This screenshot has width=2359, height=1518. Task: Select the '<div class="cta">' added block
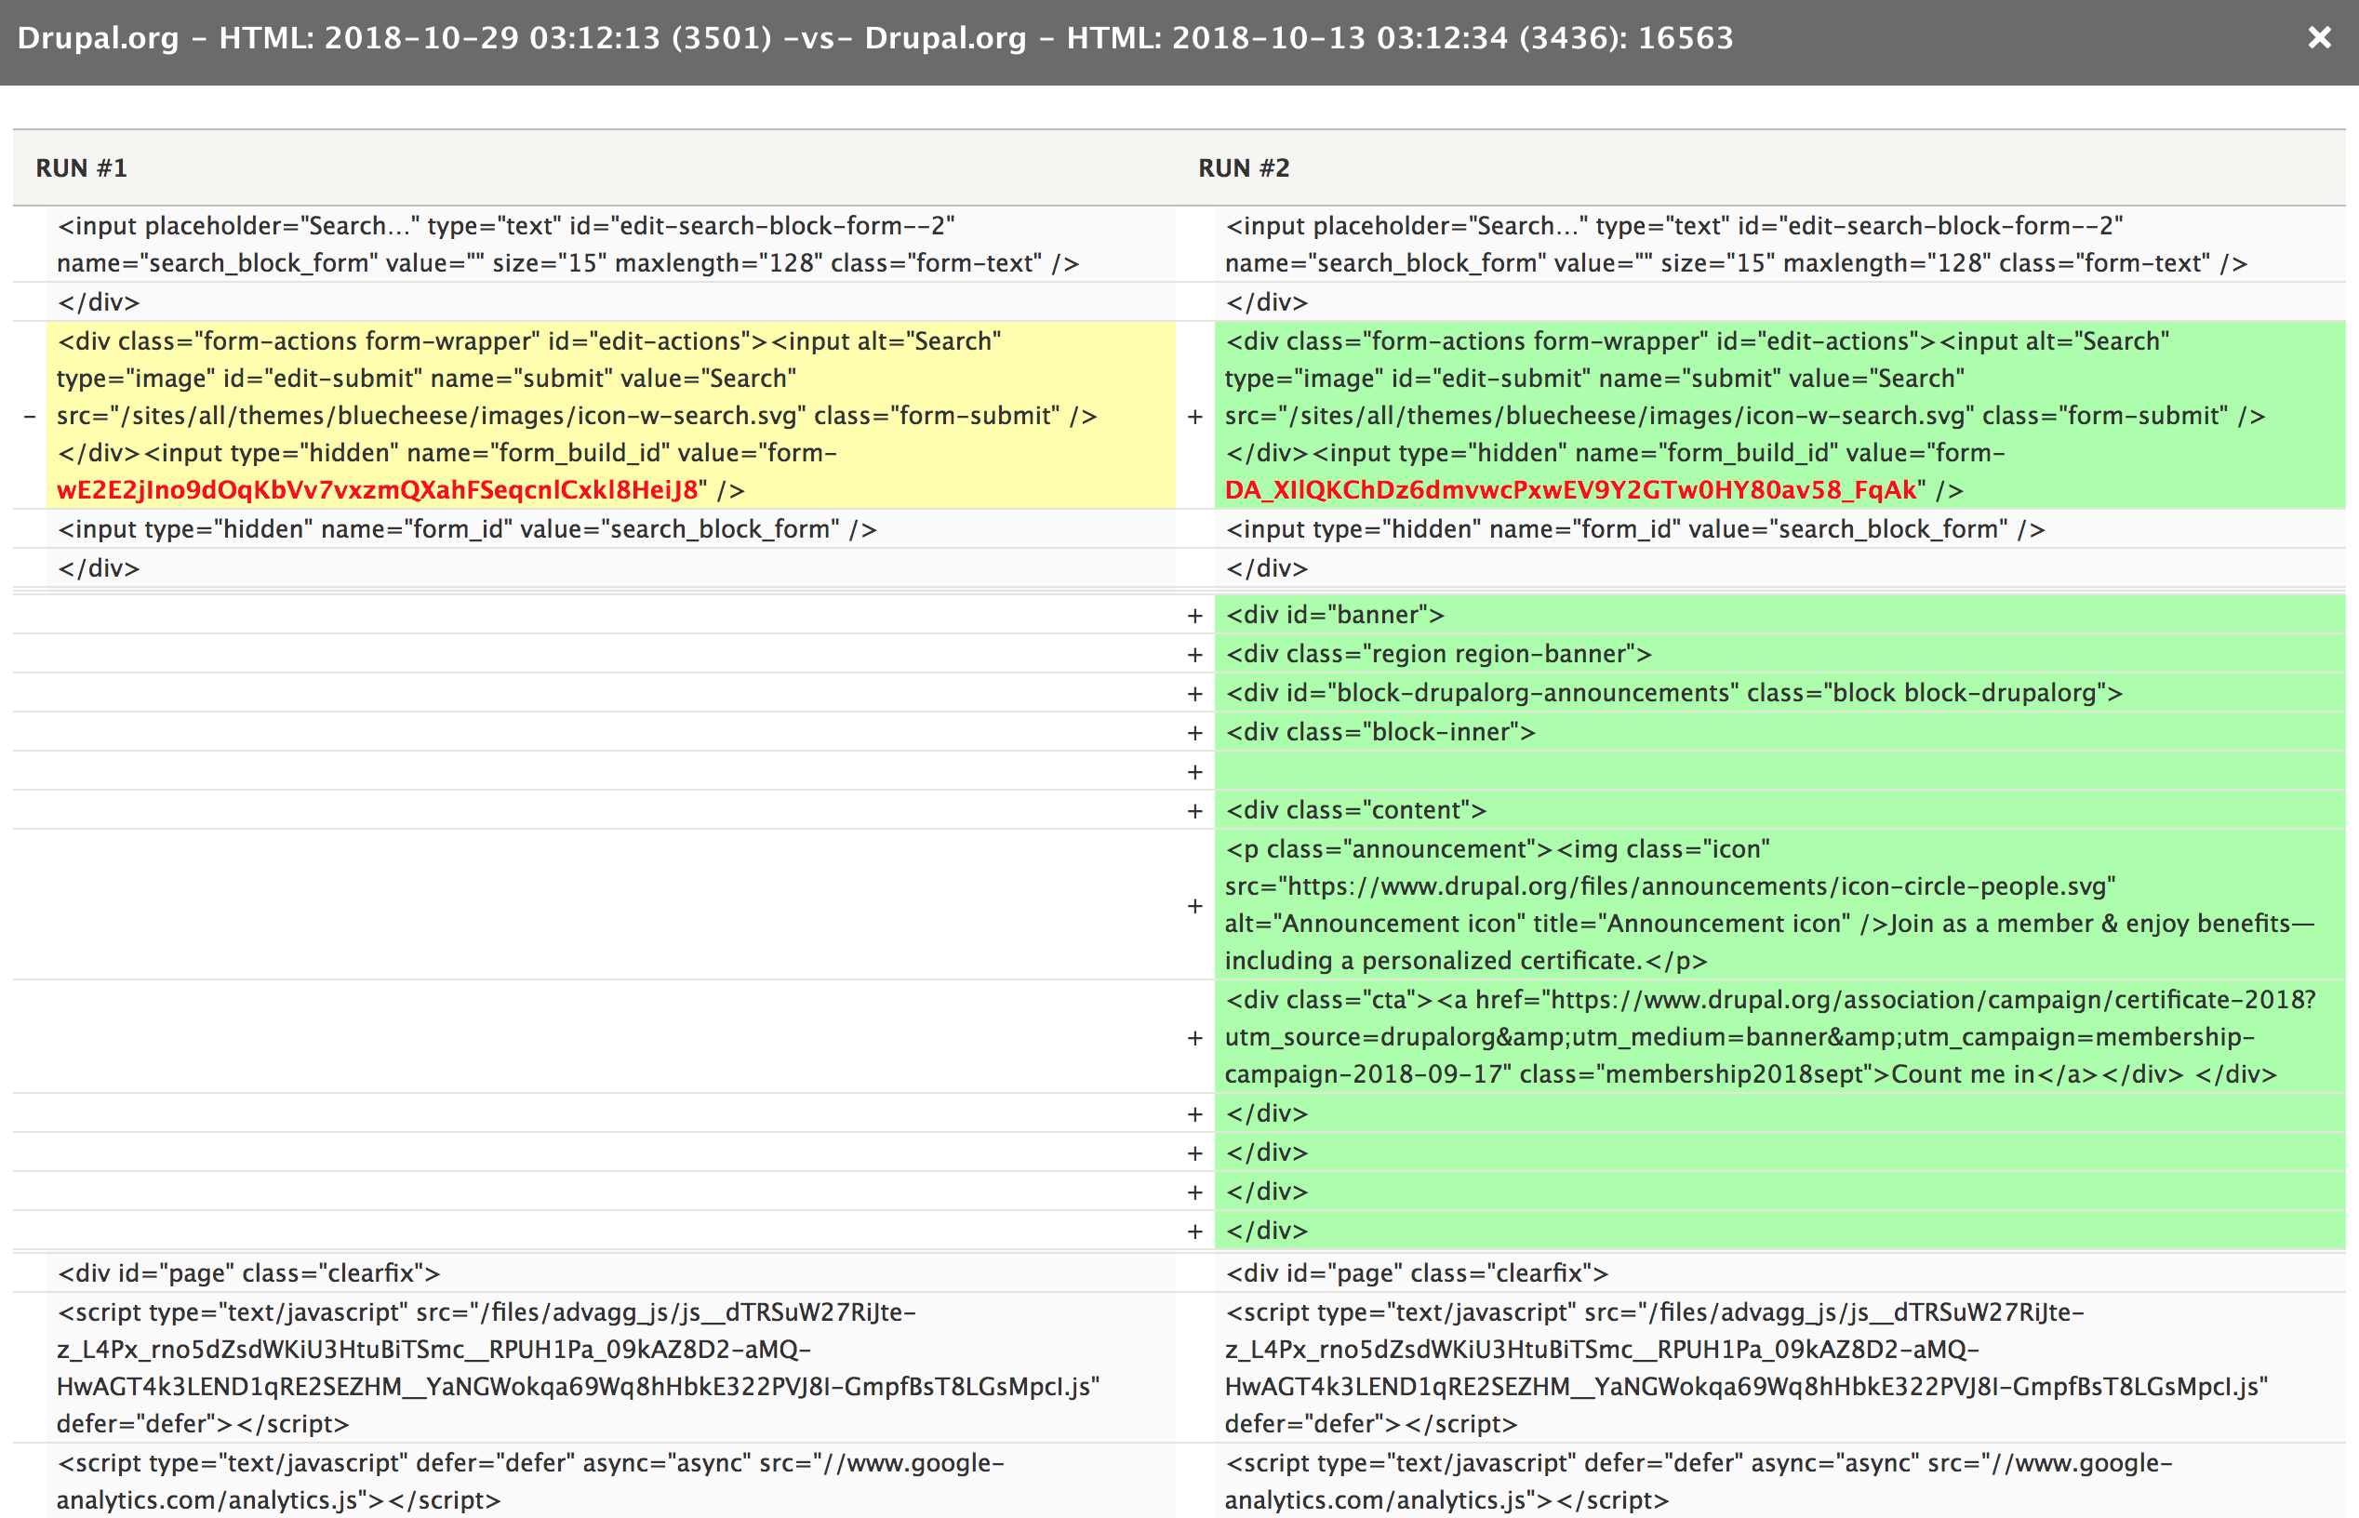(1780, 1037)
